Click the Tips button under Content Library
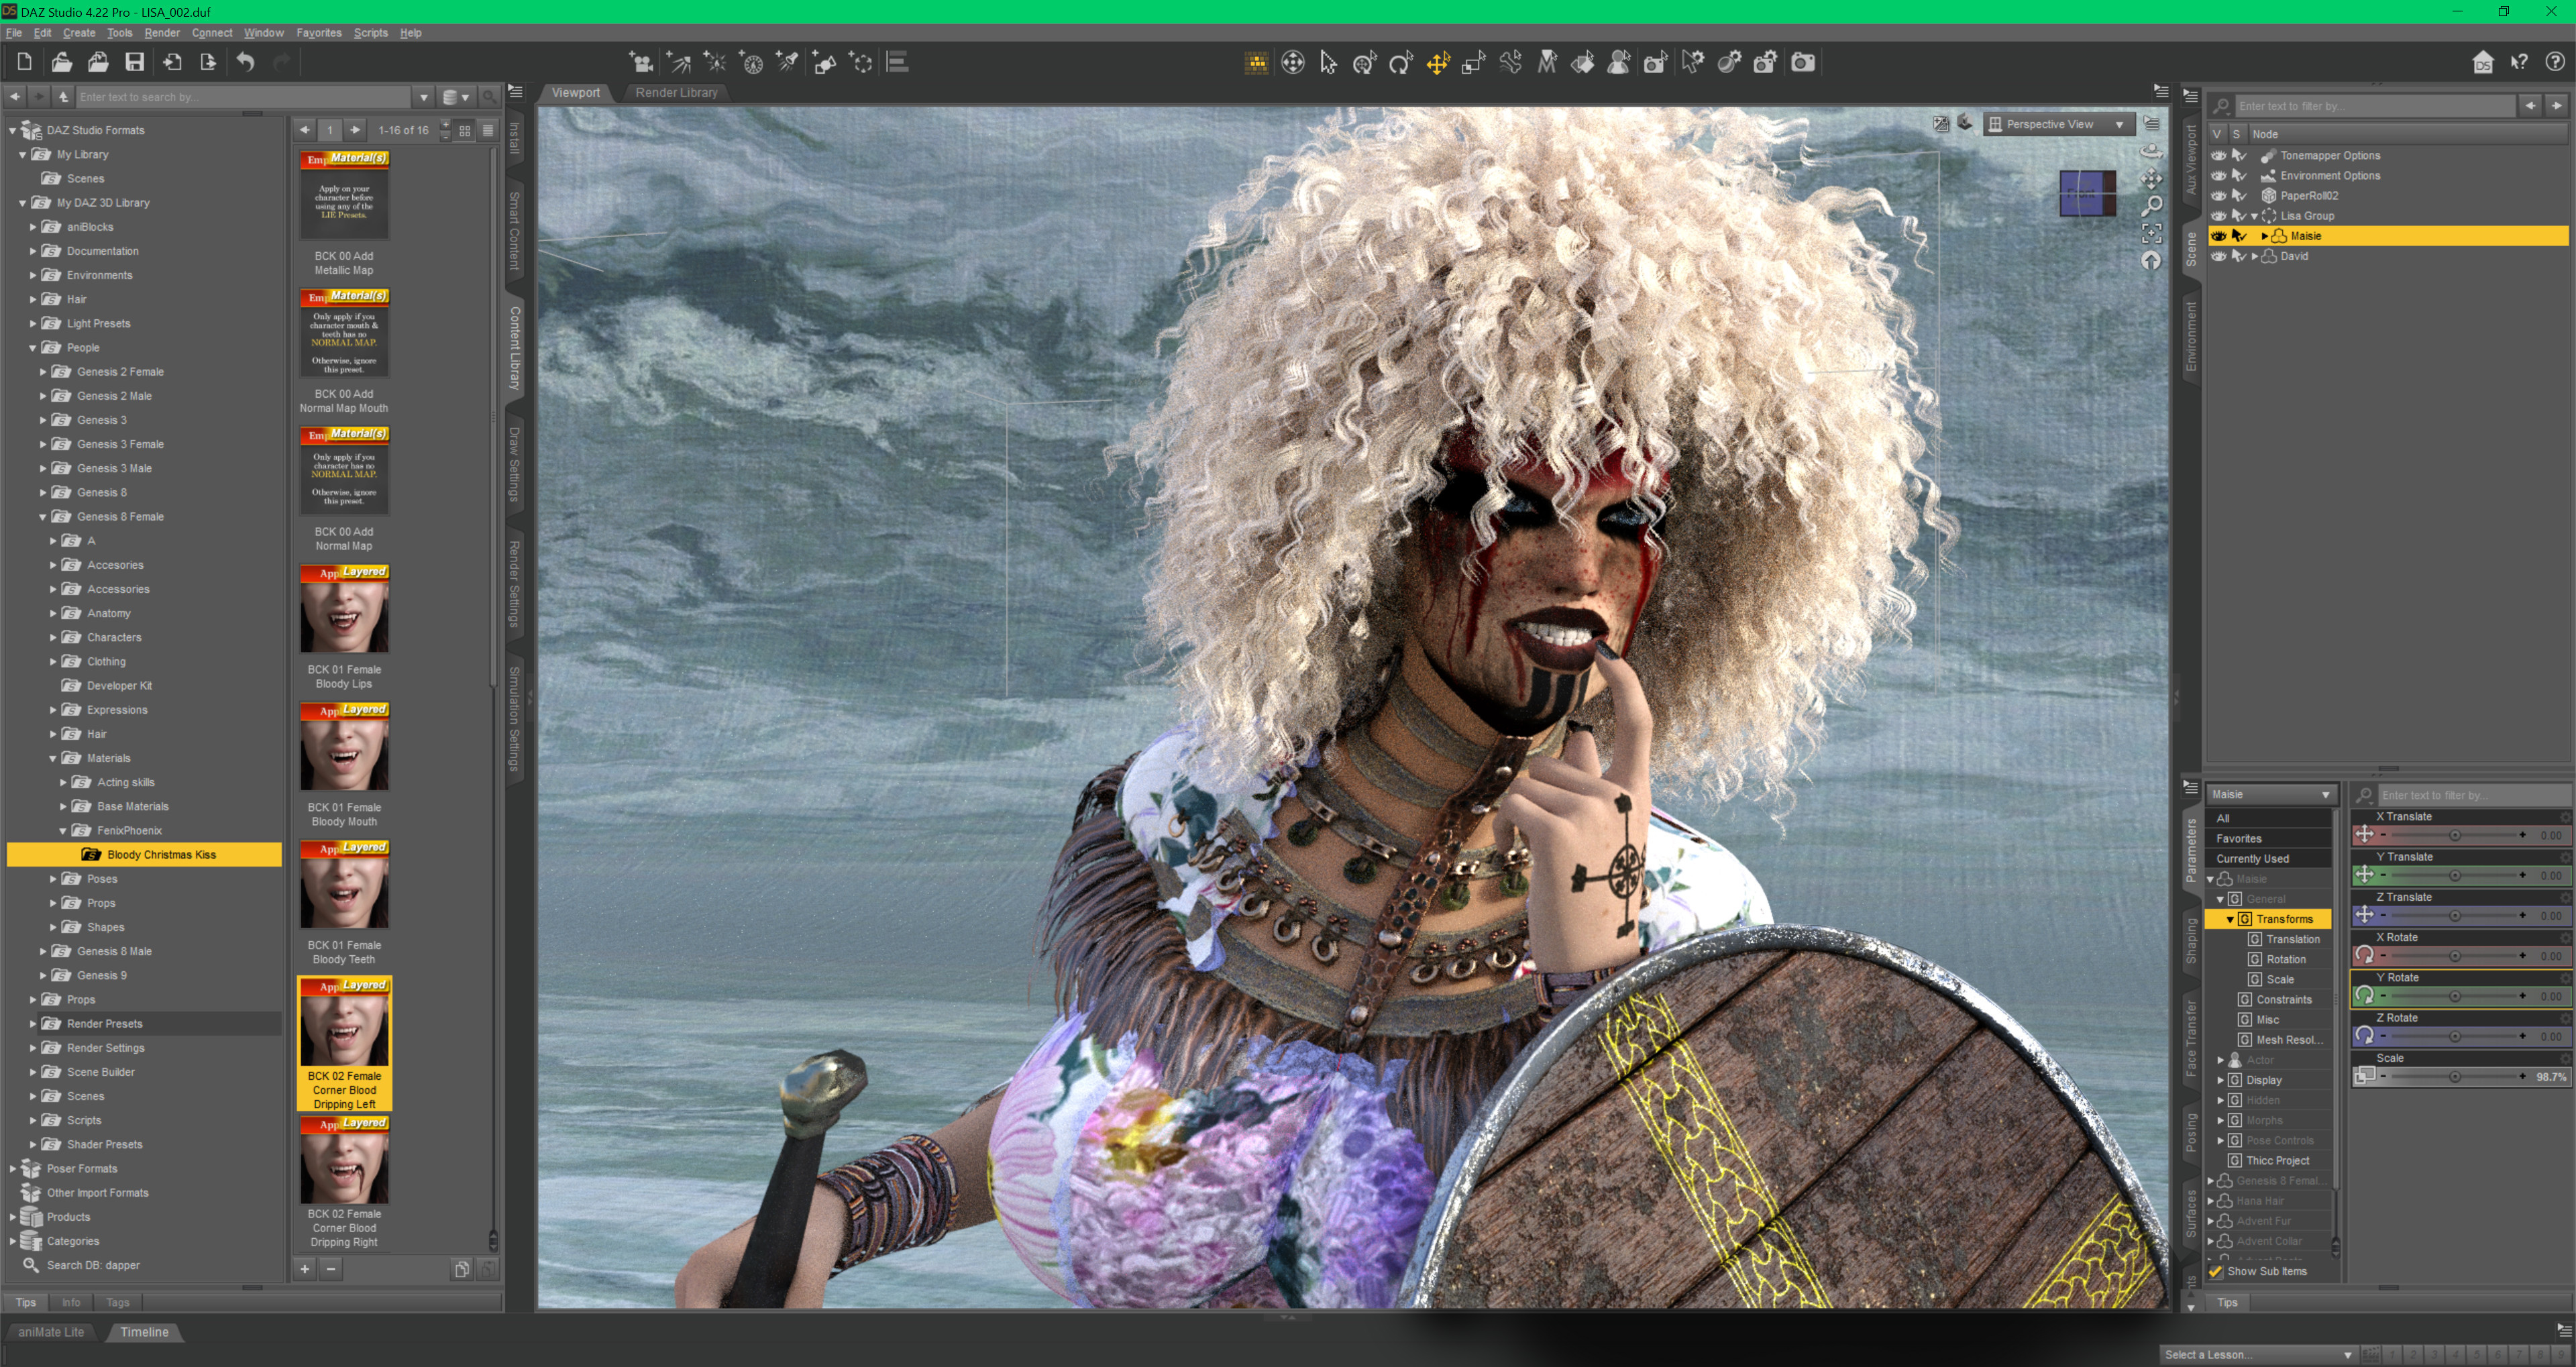This screenshot has height=1367, width=2576. 26,1303
